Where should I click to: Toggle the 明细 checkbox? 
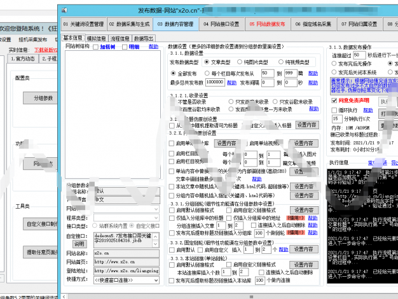[125, 46]
